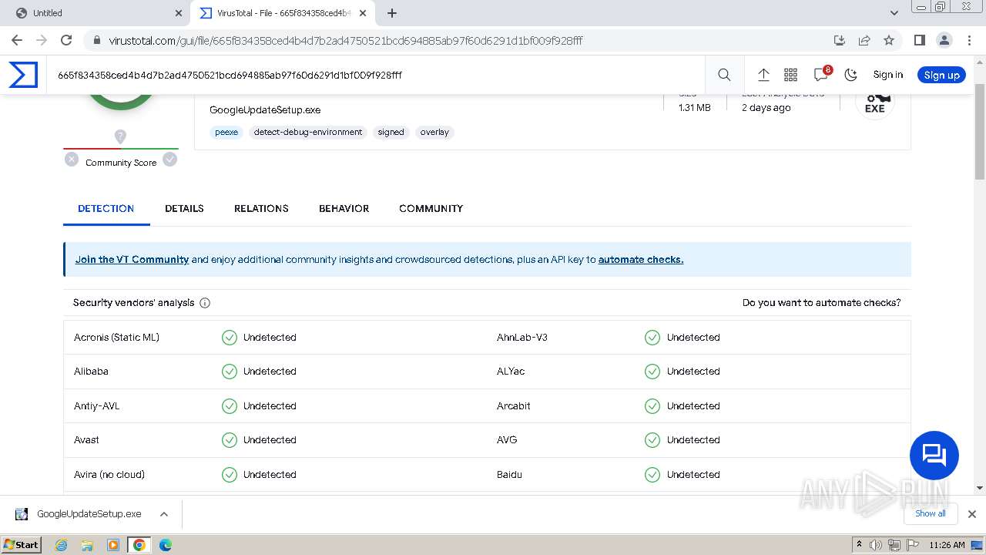Click automate checks link
The width and height of the screenshot is (986, 555).
pos(641,260)
